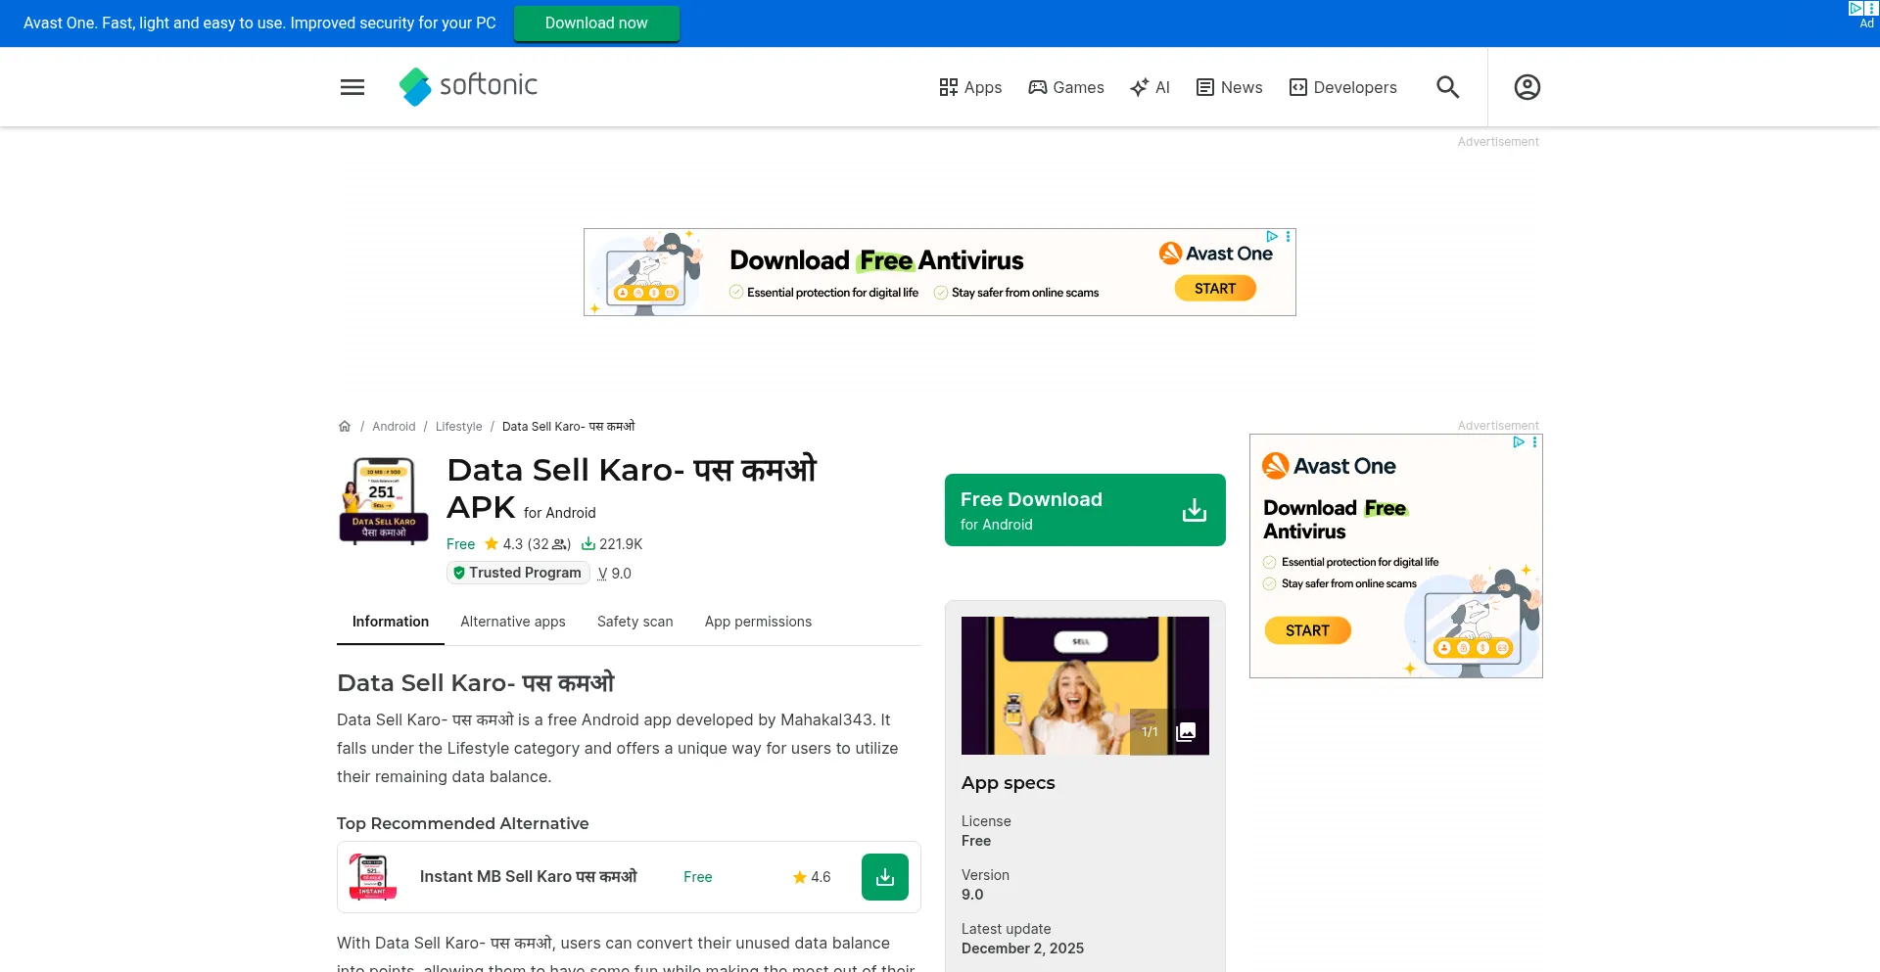Click Avast One logo in sidebar ad

1329,466
